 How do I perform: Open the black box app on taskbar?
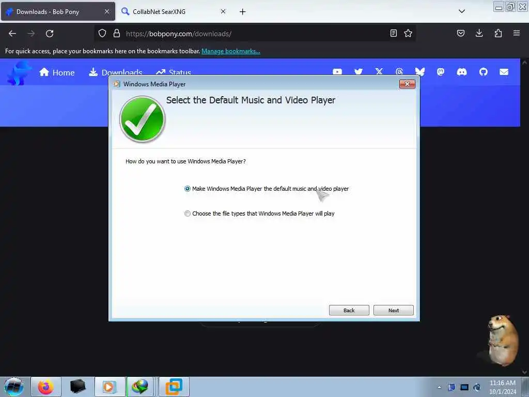(77, 387)
